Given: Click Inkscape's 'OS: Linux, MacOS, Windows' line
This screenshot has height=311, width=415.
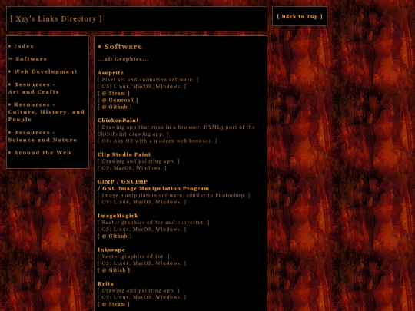Looking at the screenshot, I should point(142,263).
